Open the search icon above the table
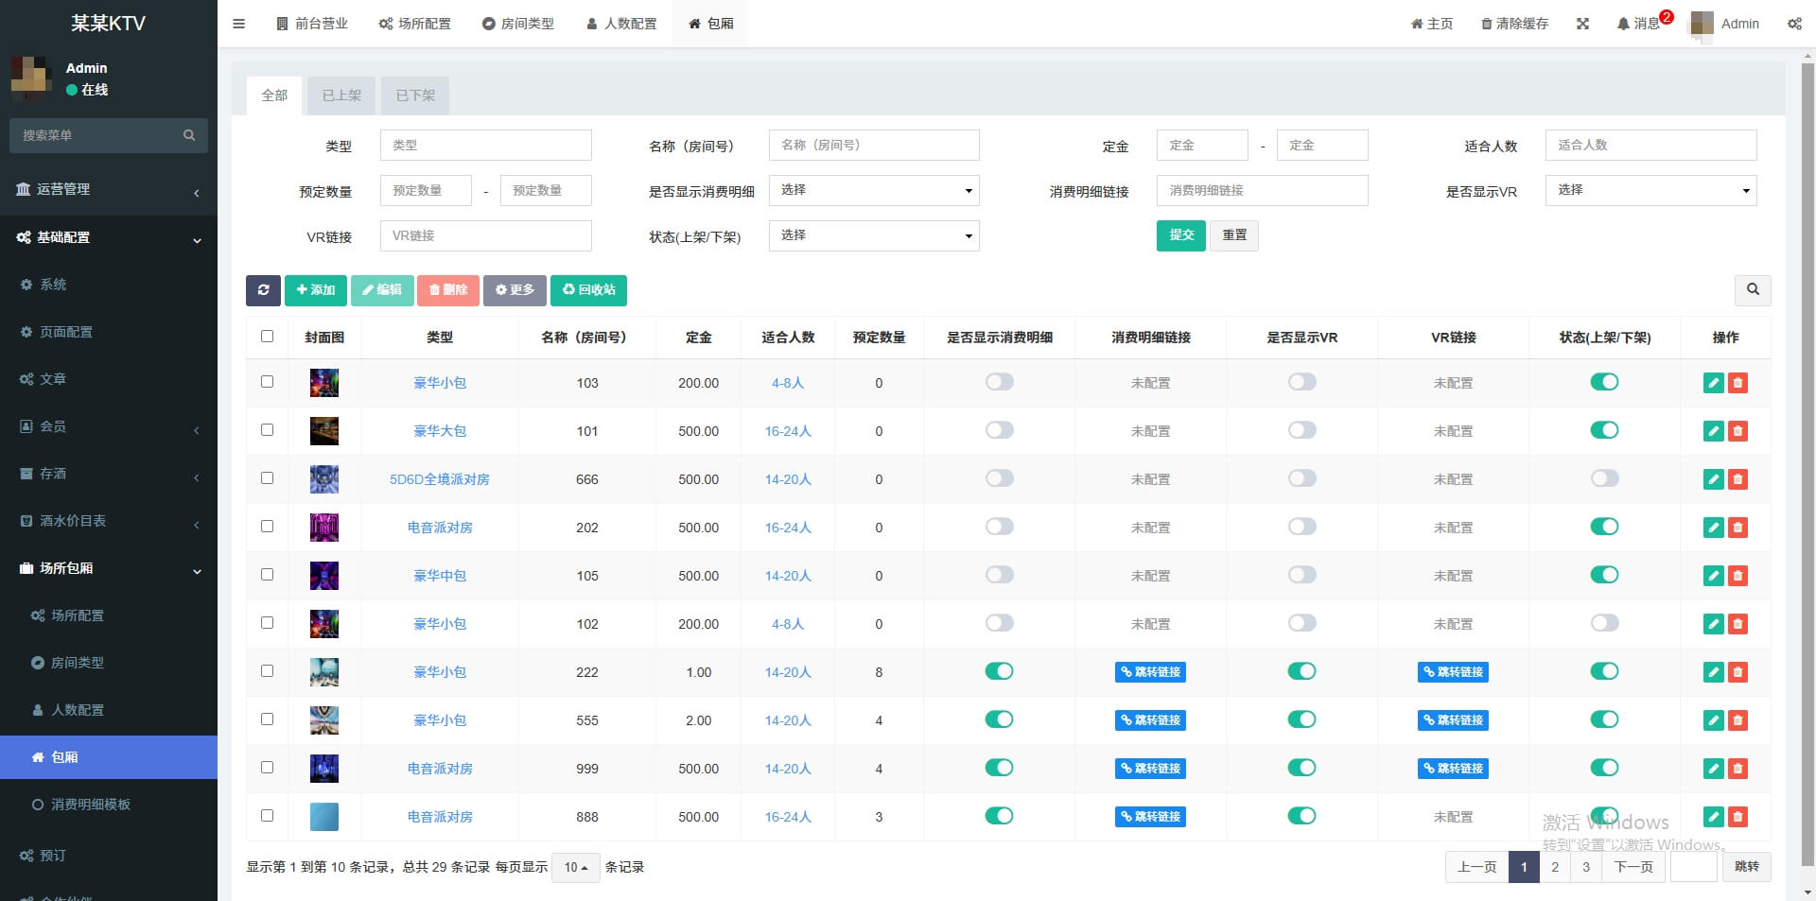The height and width of the screenshot is (901, 1816). click(x=1753, y=290)
